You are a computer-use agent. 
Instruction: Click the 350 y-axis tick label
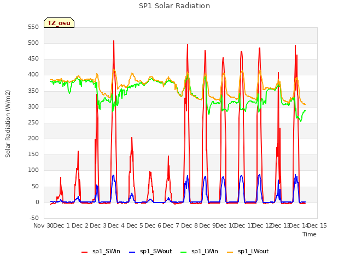tap(33, 91)
